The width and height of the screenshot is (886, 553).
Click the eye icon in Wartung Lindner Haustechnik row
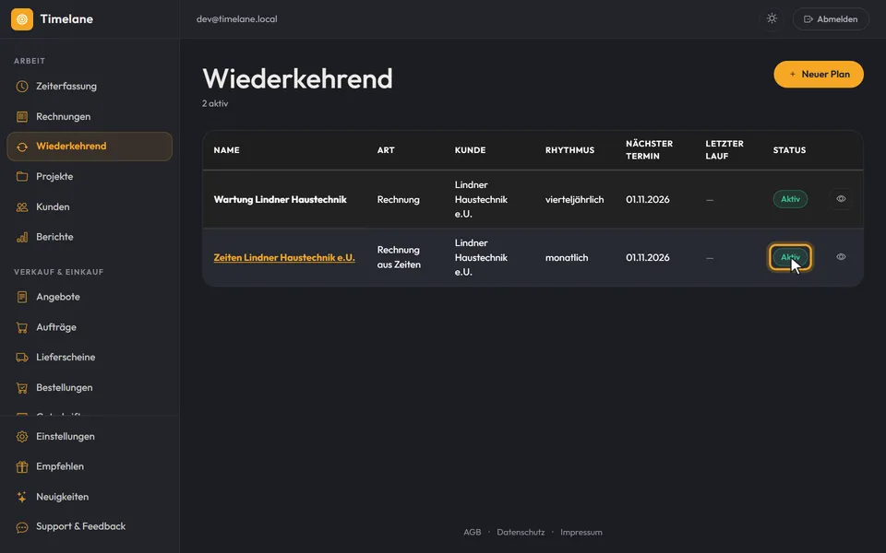click(841, 199)
